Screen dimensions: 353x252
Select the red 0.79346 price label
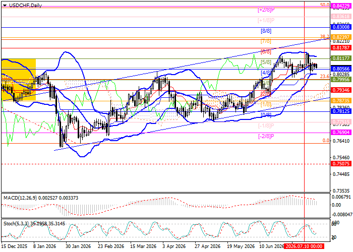[x=341, y=90]
